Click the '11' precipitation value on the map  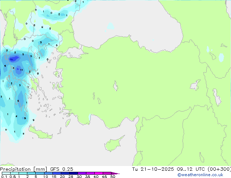click(x=21, y=70)
